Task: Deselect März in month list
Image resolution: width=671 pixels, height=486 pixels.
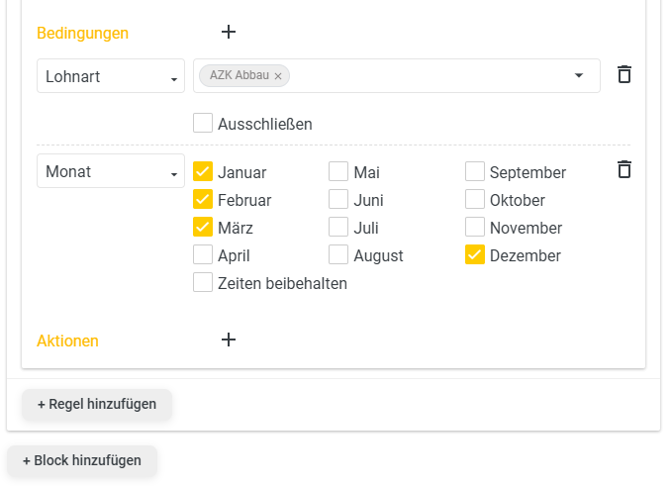Action: point(203,228)
